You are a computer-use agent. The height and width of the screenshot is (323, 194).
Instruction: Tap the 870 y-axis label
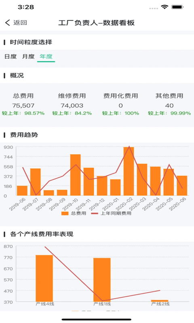[8, 247]
